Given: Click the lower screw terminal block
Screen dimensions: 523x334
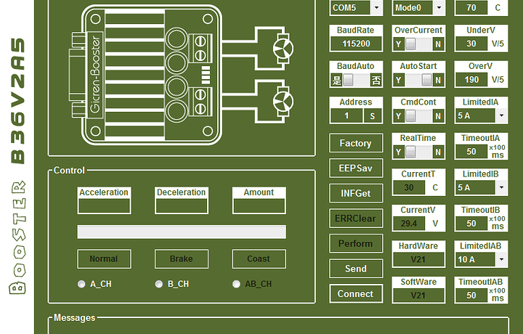Looking at the screenshot, I should click(200, 102).
